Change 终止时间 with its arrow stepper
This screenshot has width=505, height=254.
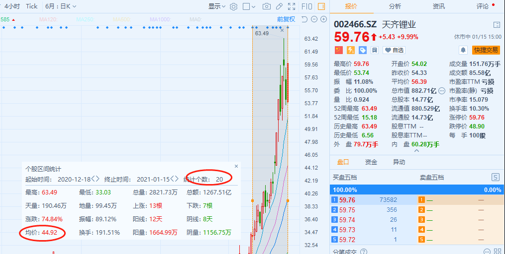click(x=174, y=179)
